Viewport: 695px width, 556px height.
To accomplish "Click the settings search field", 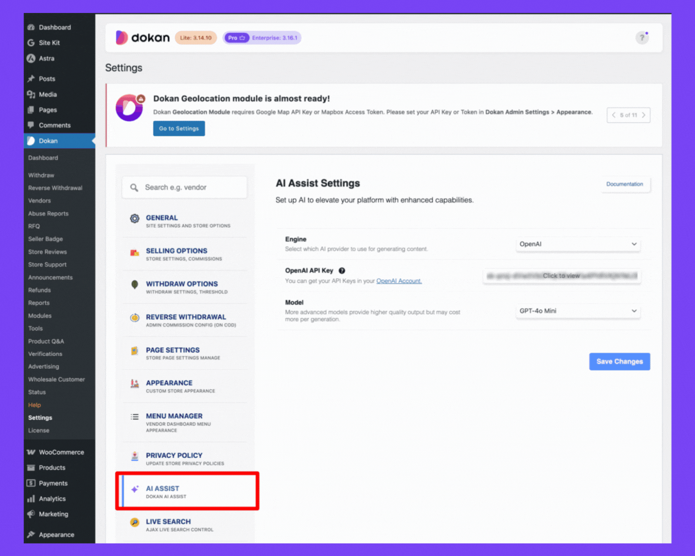I will (x=190, y=188).
